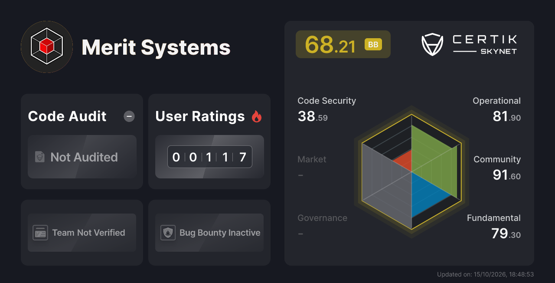Click the Updated on timestamp
The height and width of the screenshot is (283, 555).
click(485, 274)
